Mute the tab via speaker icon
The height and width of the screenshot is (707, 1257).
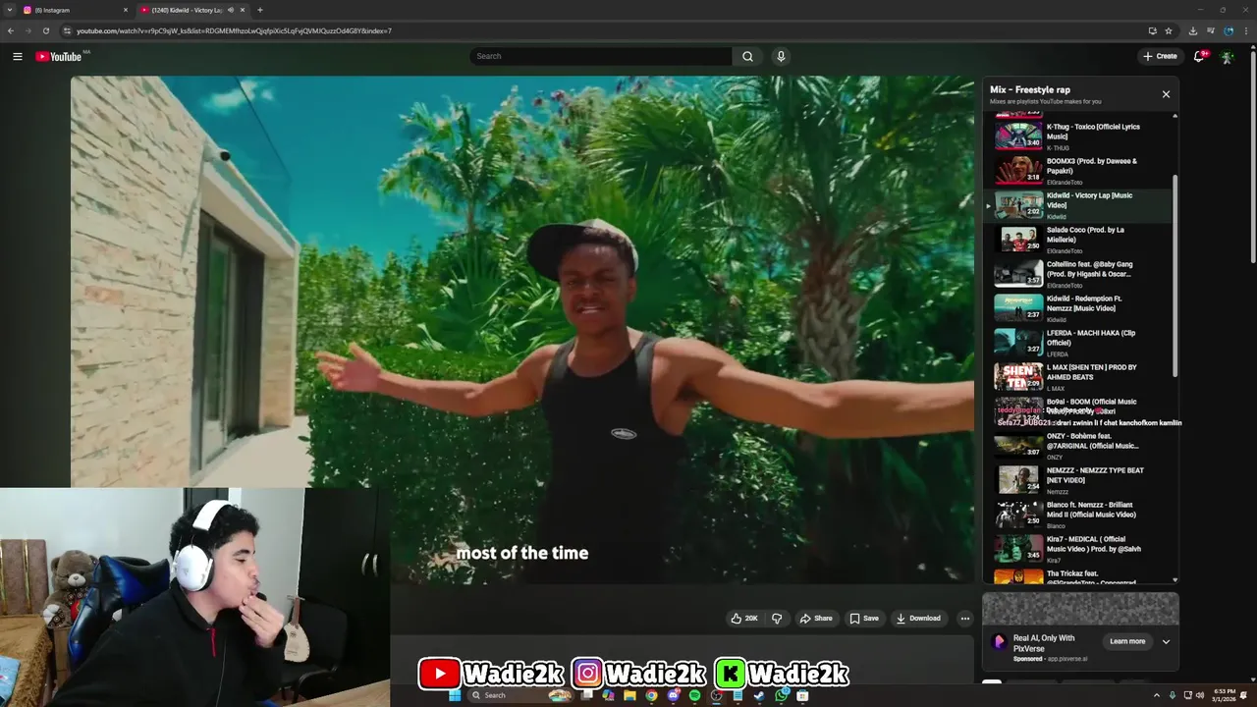coord(231,10)
